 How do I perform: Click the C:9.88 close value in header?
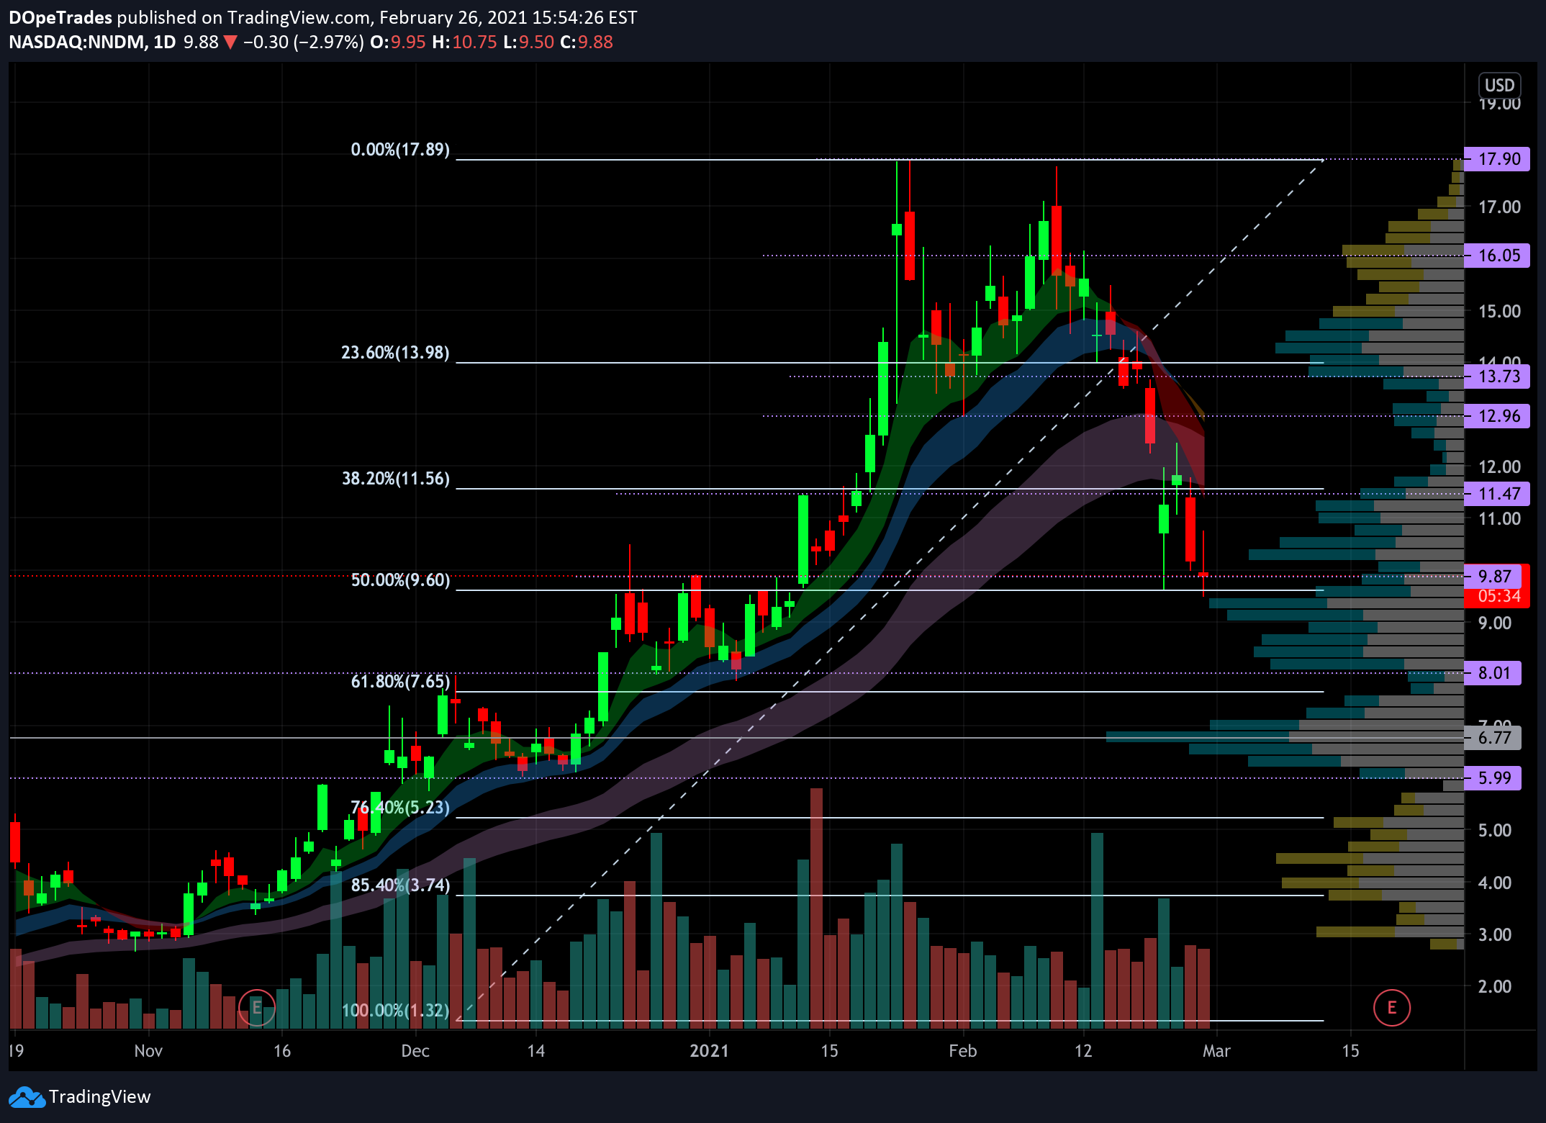587,42
